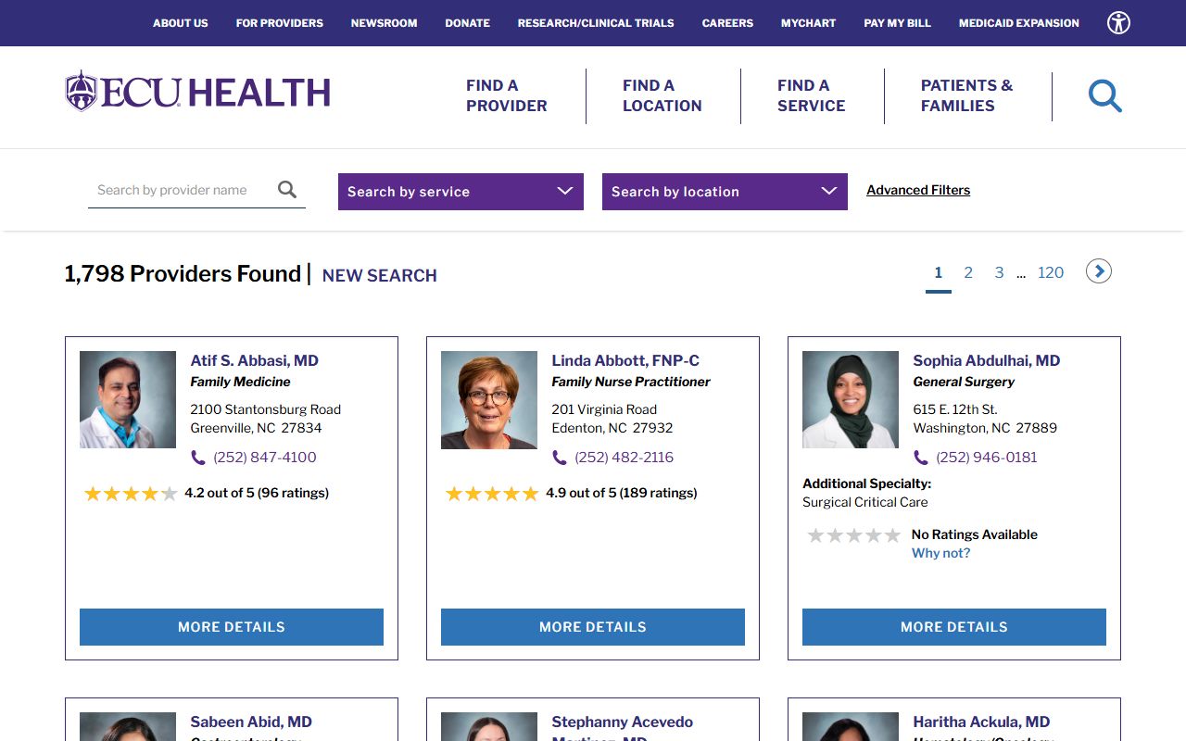The image size is (1186, 741).
Task: Call (252) 847-4100
Action: coord(265,458)
